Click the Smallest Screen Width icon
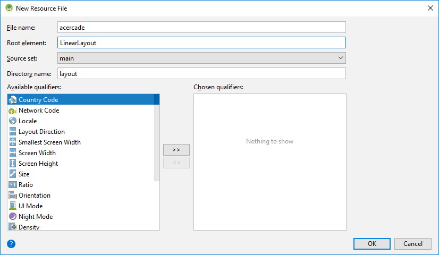Viewport: 439px width, 255px height. click(13, 142)
